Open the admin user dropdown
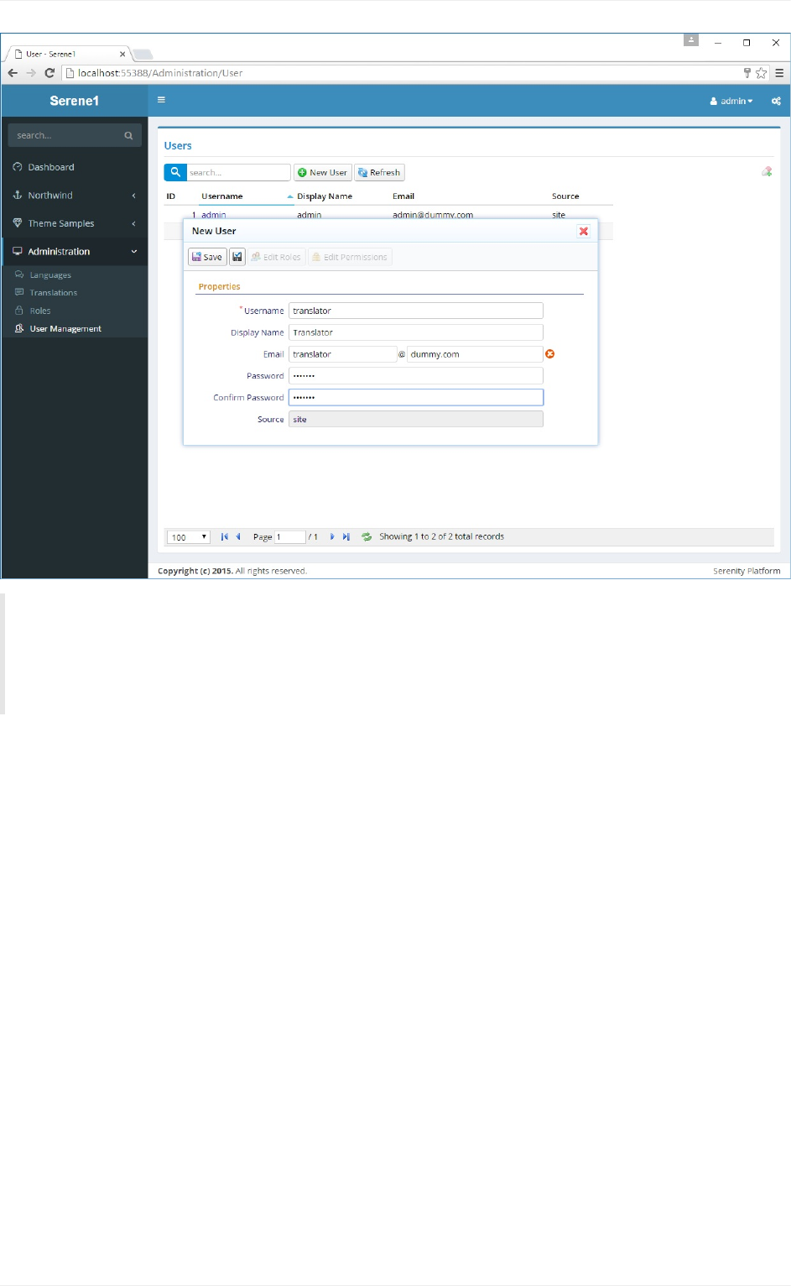791x1286 pixels. click(731, 101)
